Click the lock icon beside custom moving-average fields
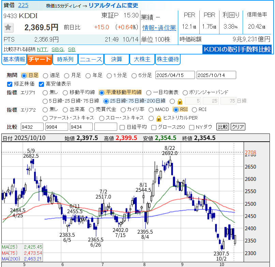The height and width of the screenshot is (267, 275). coord(180,101)
